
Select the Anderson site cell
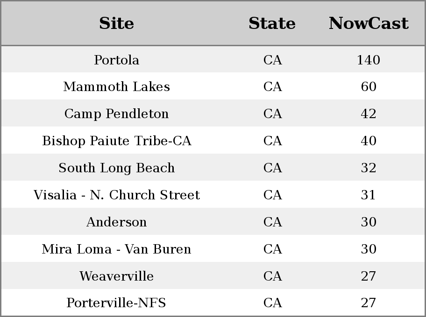[x=117, y=222]
